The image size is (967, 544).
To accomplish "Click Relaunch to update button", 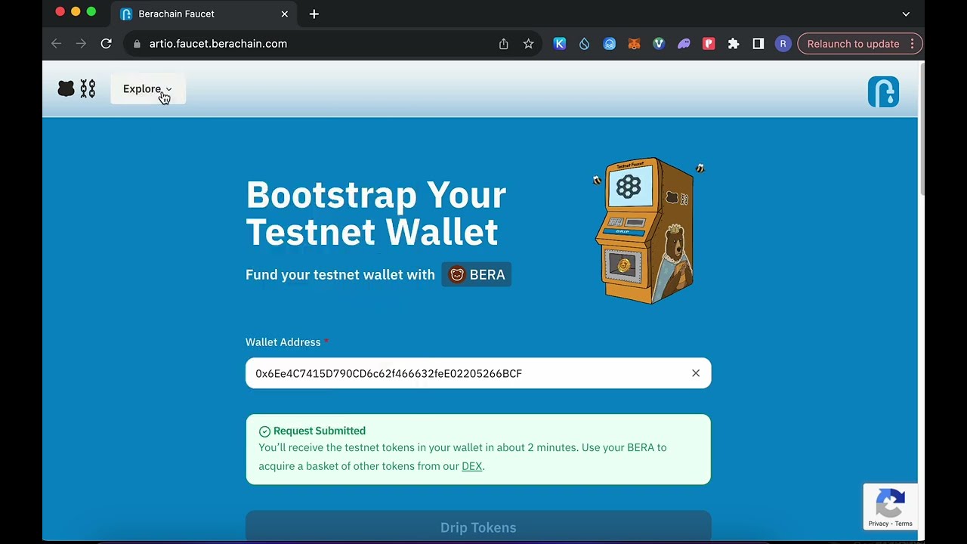I will click(853, 44).
